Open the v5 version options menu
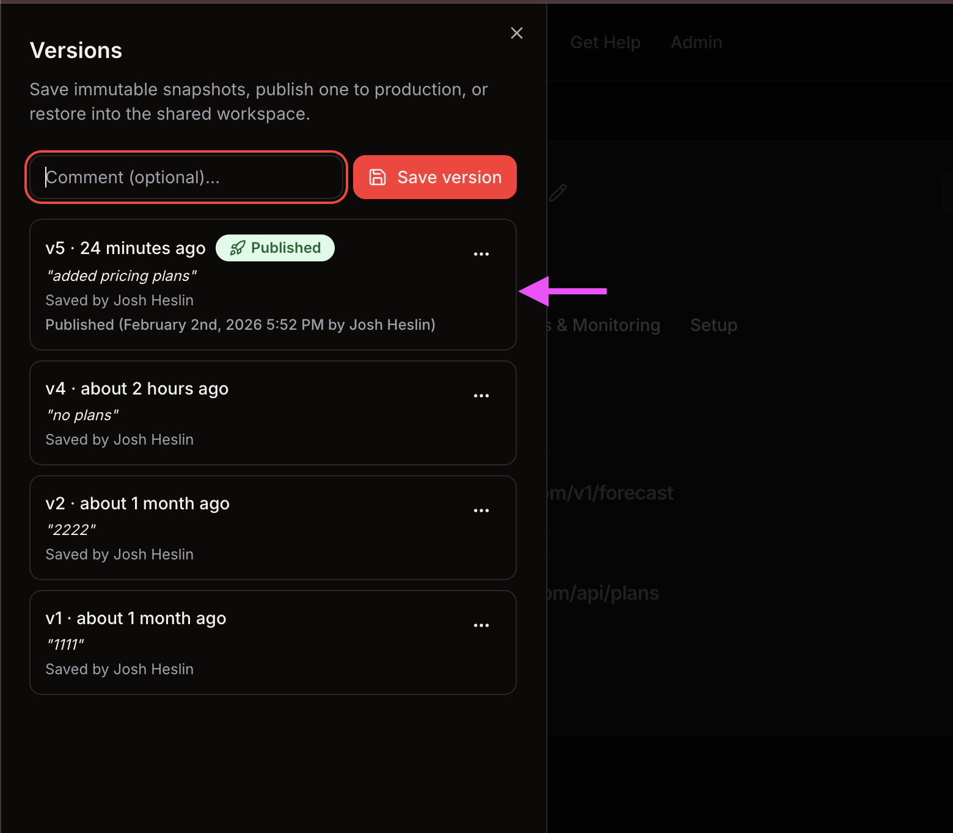The image size is (953, 833). tap(481, 254)
